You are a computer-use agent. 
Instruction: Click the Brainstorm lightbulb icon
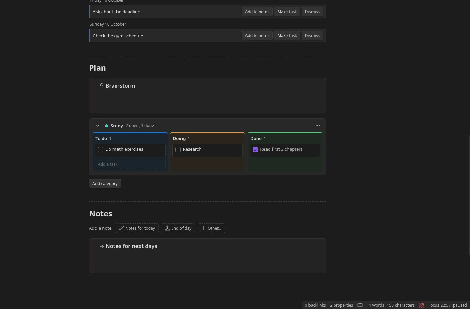pos(101,86)
